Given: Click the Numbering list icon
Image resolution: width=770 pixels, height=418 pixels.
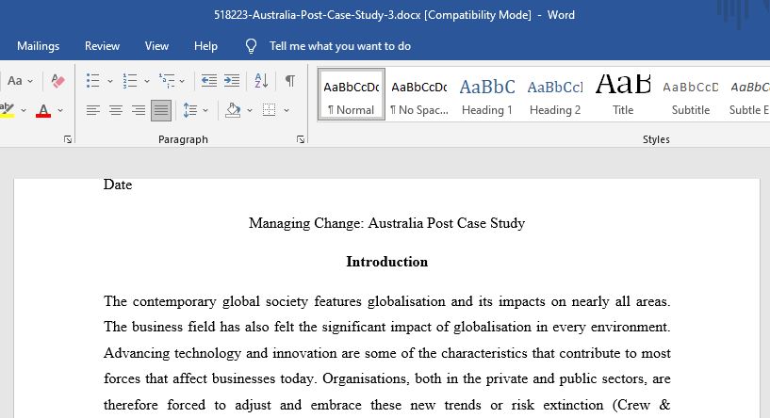Looking at the screenshot, I should [130, 80].
